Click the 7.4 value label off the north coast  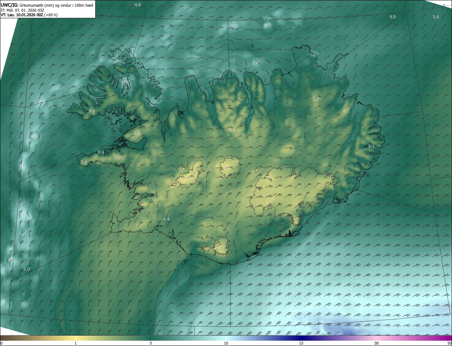click(x=256, y=63)
